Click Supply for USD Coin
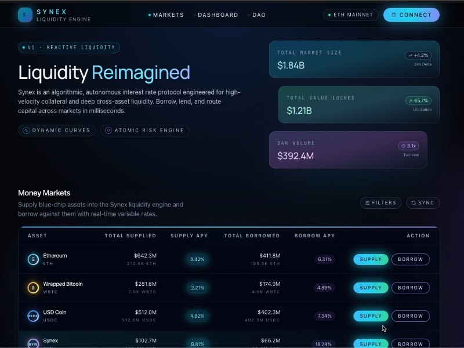This screenshot has height=348, width=464. (371, 316)
